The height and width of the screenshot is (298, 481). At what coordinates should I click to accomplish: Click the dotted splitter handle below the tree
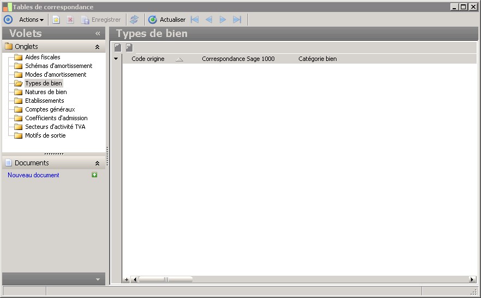click(x=54, y=154)
